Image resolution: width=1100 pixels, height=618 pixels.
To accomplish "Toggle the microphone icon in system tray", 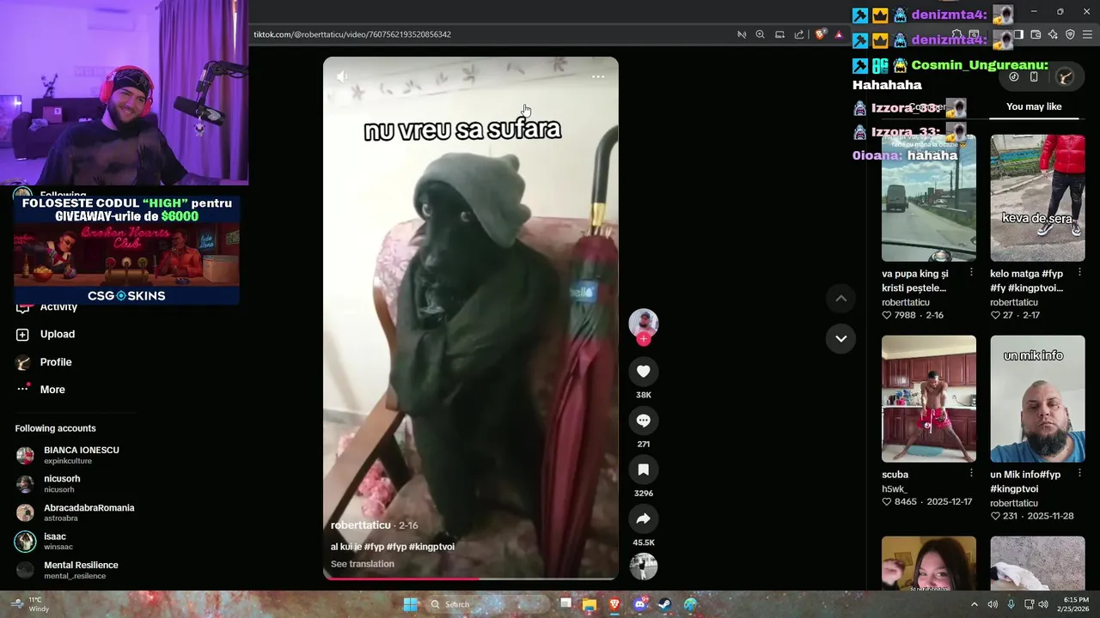I will coord(1011,604).
